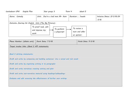The image size is (127, 98).
Task: Click 'Band 3 Writing statements:' blue heading
Action: [21, 54]
